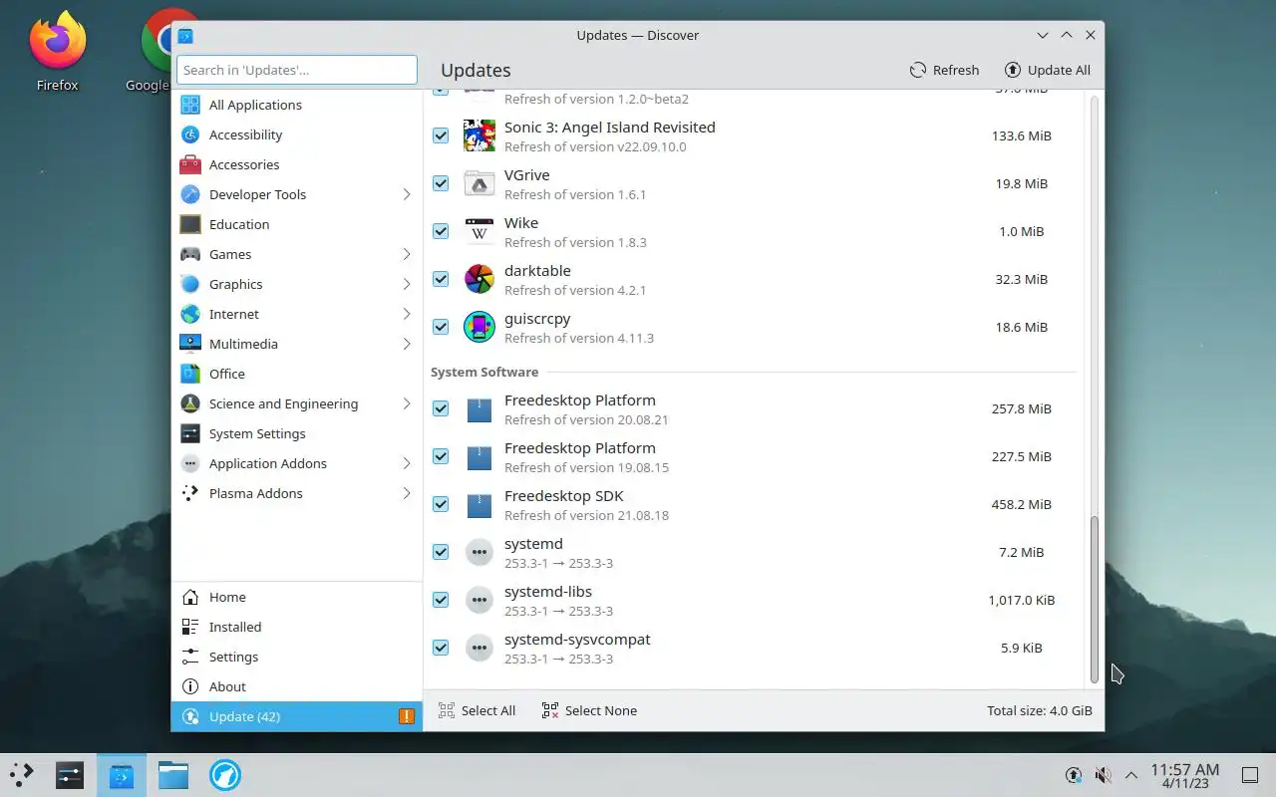Uncheck the systemd-sysvcompat checkbox
The height and width of the screenshot is (797, 1276).
pos(441,648)
